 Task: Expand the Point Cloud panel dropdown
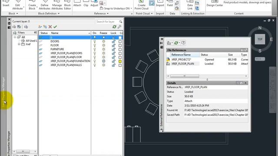coord(152,13)
